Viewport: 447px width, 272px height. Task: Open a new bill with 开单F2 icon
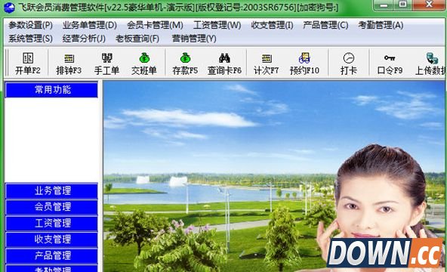coord(28,58)
